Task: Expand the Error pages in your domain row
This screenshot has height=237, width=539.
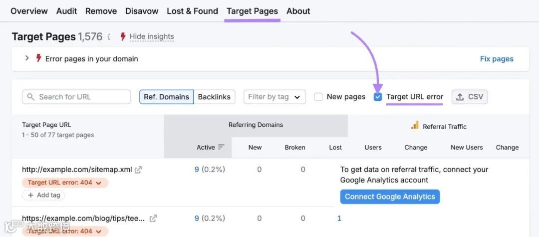Action: tap(27, 58)
